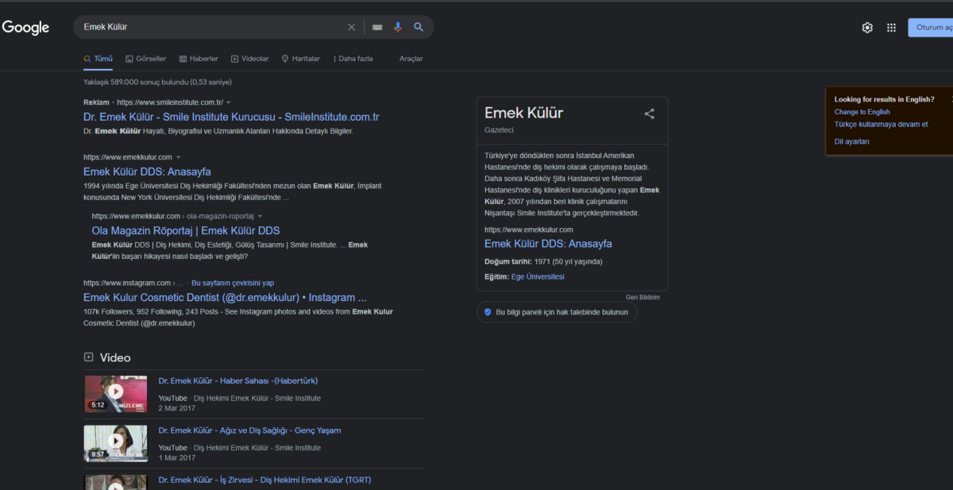Image resolution: width=953 pixels, height=490 pixels.
Task: Clear the search box with the X icon
Action: 352,27
